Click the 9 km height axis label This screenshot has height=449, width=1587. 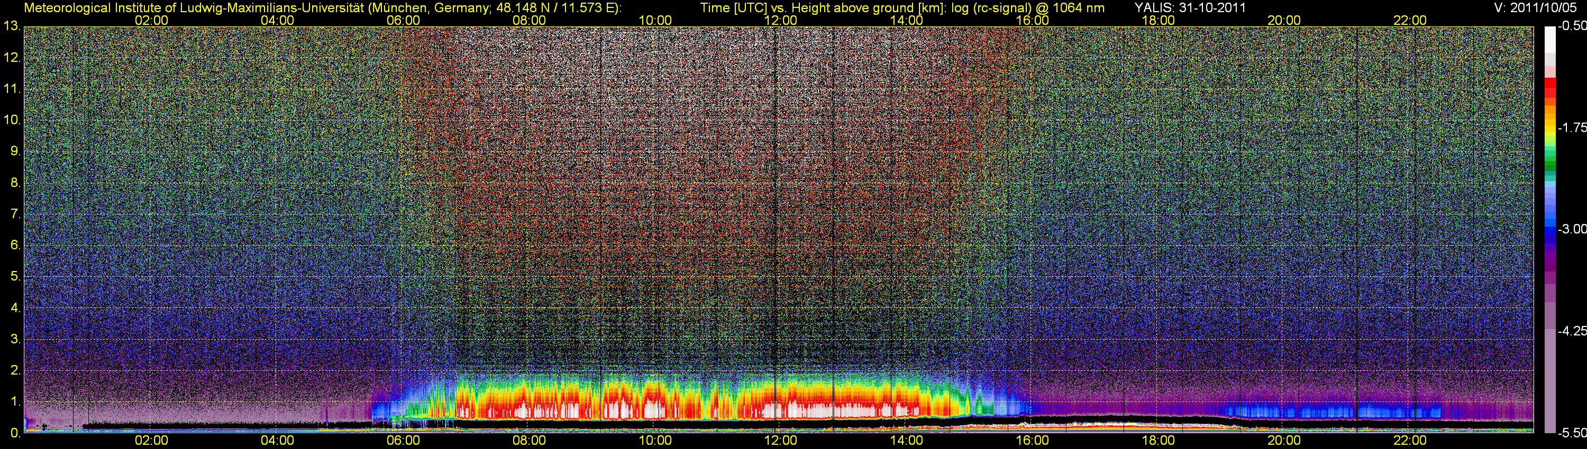15,151
